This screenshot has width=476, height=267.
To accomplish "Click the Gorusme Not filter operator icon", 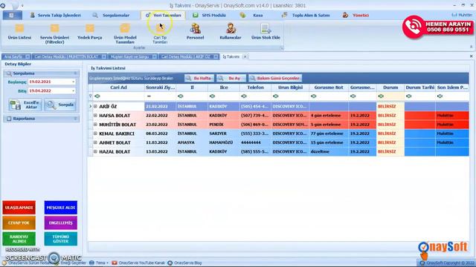I will pyautogui.click(x=314, y=96).
